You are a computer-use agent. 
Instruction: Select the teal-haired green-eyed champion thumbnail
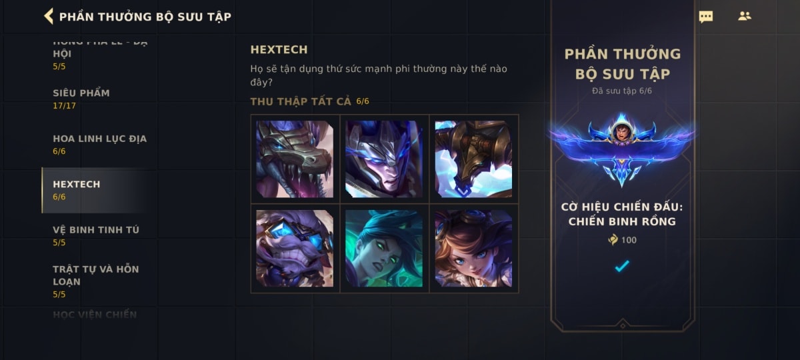click(x=384, y=248)
